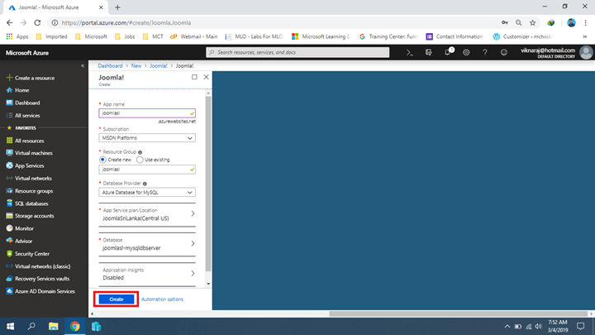
Task: Open Azure Cloud Shell icon
Action: coord(409,53)
